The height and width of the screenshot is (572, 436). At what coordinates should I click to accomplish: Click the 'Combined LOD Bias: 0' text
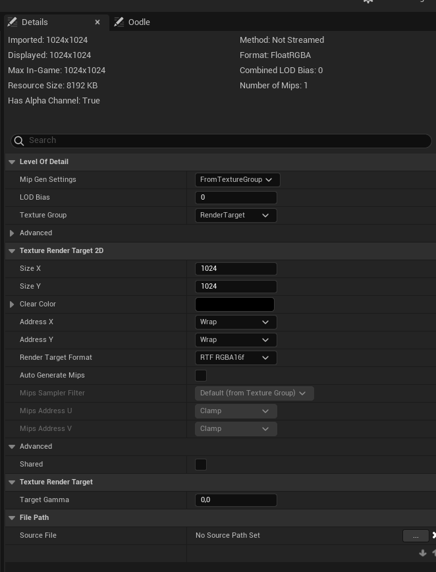click(281, 71)
